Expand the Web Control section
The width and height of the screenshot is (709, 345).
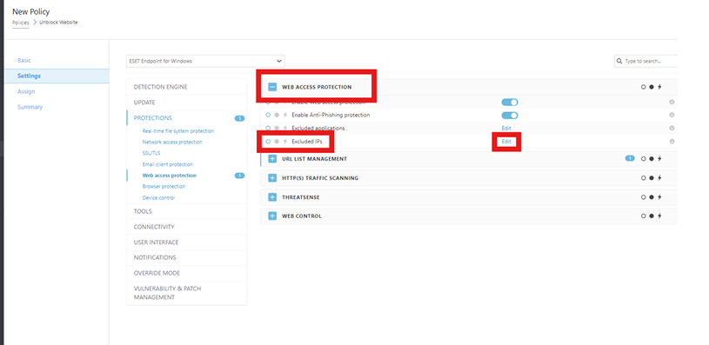(272, 216)
